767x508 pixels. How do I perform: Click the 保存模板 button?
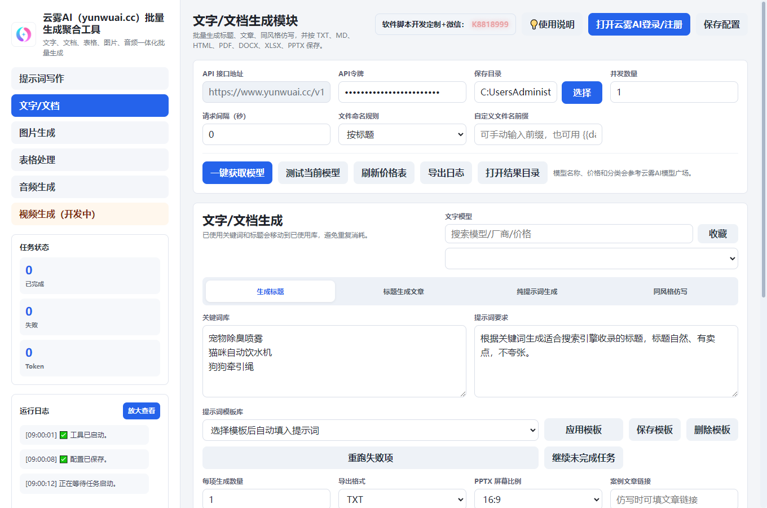[x=655, y=430]
